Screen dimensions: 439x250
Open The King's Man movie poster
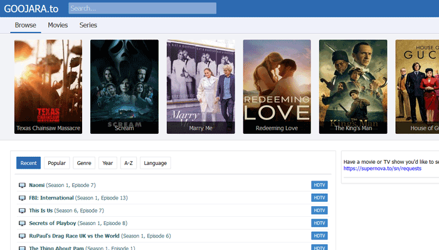coord(353,86)
